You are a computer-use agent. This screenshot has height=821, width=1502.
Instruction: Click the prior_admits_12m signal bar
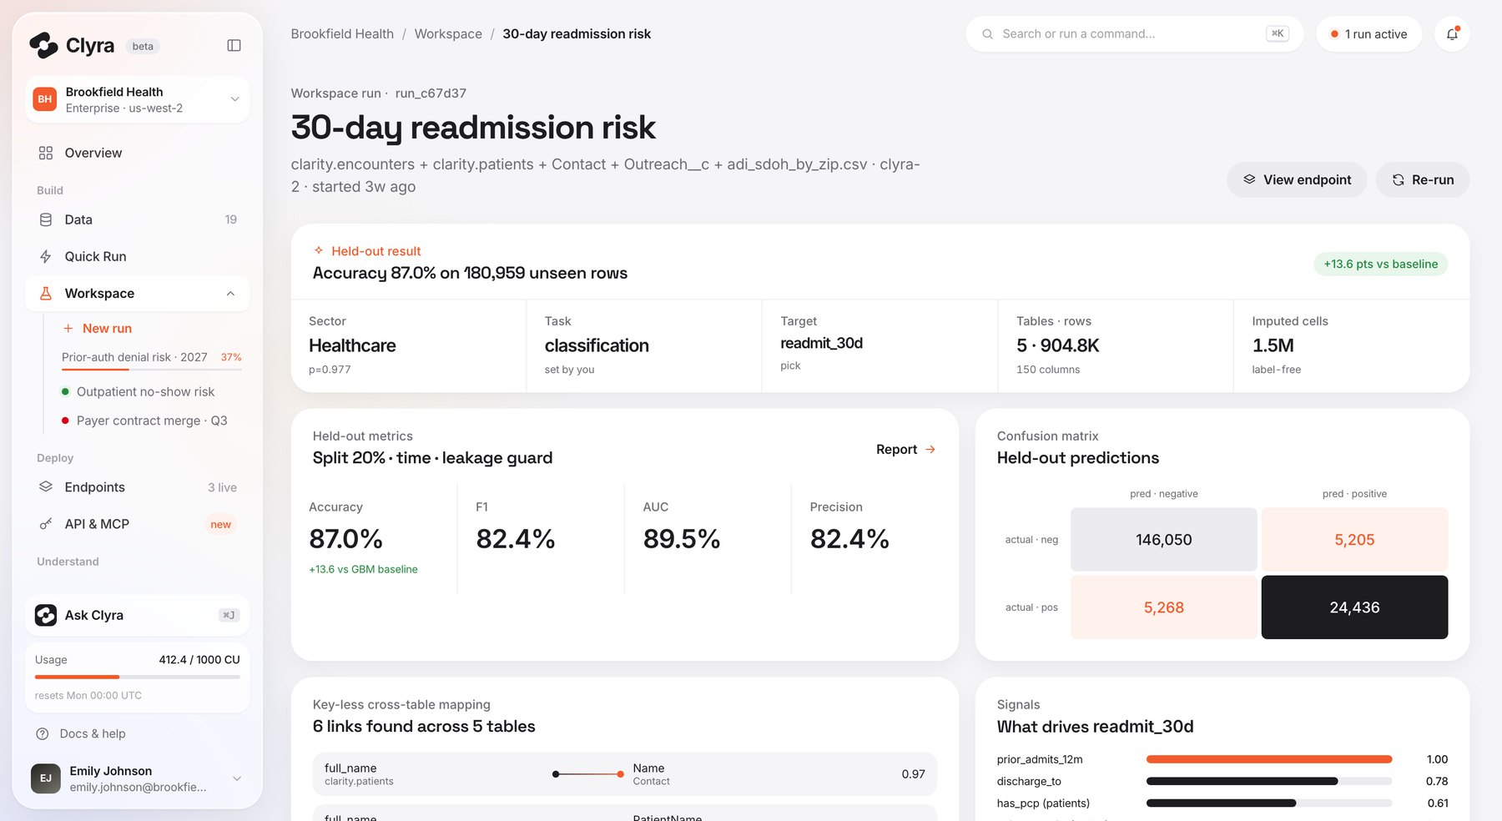tap(1269, 759)
